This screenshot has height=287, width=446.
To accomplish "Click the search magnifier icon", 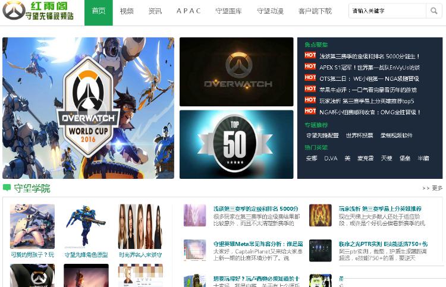I will (x=434, y=11).
